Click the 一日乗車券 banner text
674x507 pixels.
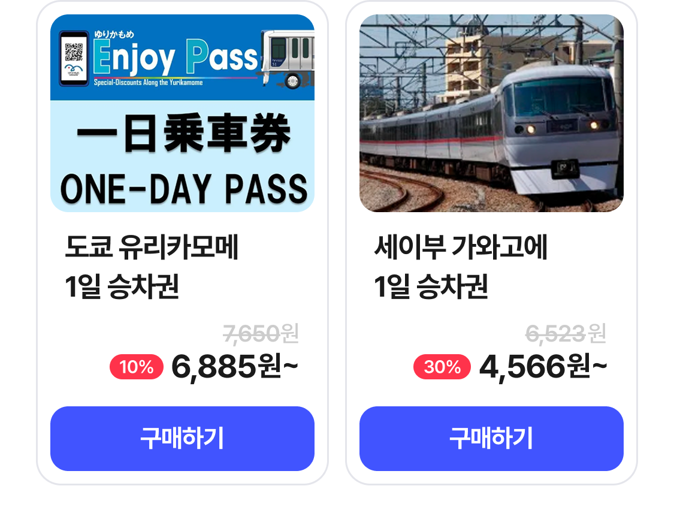coord(183,135)
